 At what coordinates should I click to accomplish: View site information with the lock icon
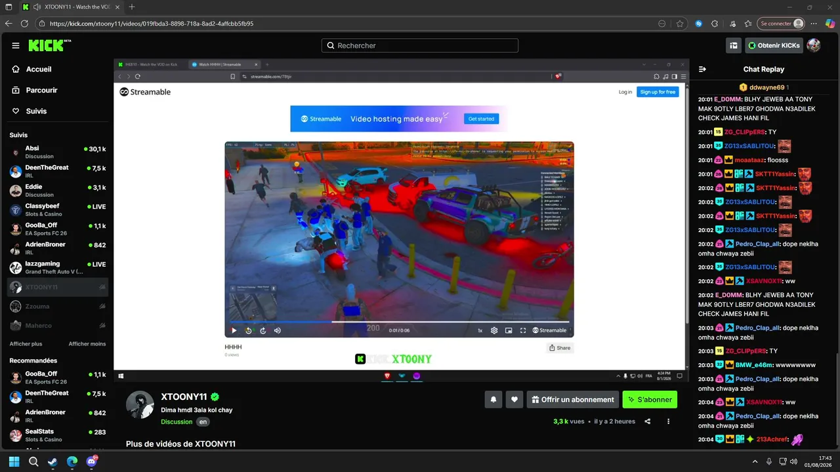coord(42,24)
